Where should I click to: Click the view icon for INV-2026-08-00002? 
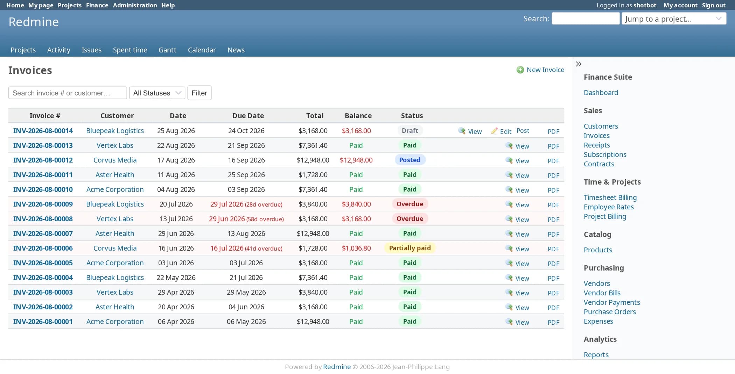pos(509,307)
